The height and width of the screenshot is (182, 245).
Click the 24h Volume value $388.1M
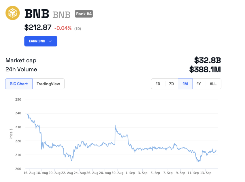(205, 69)
